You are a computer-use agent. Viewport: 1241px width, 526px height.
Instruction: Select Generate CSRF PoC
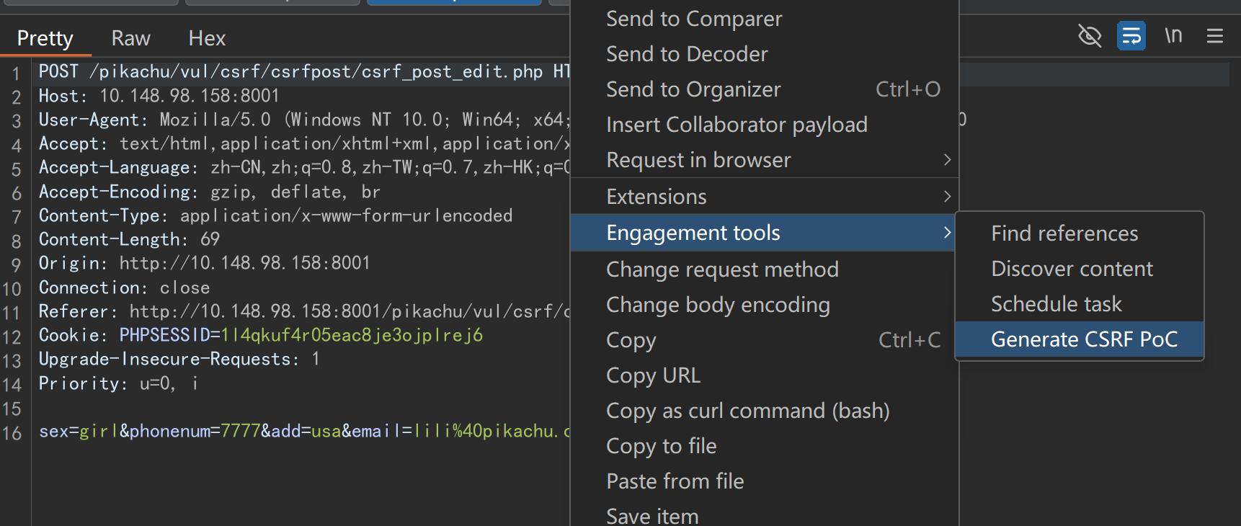point(1083,339)
